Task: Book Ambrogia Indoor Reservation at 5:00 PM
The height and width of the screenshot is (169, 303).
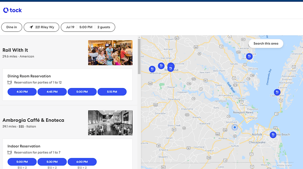Action: pos(22,162)
